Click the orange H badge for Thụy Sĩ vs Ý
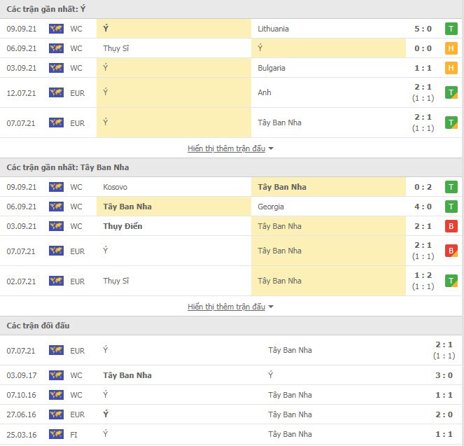 (451, 48)
